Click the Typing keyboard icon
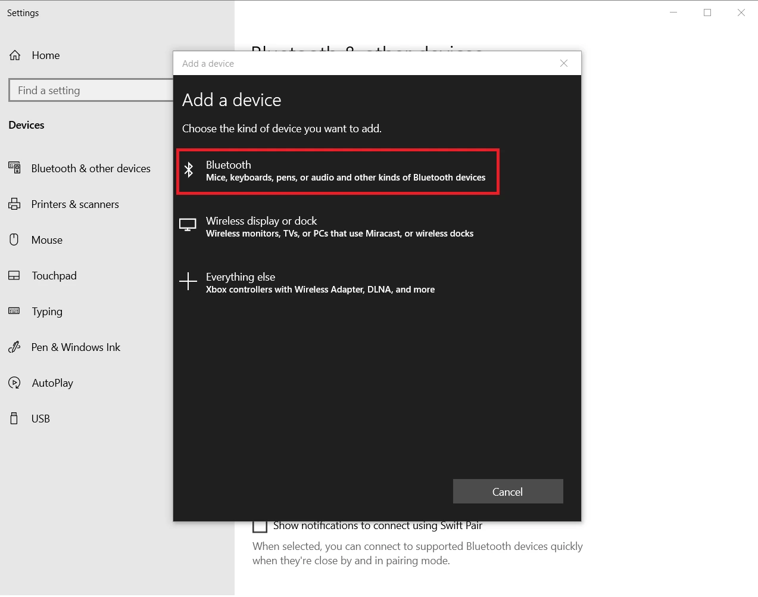 tap(14, 311)
